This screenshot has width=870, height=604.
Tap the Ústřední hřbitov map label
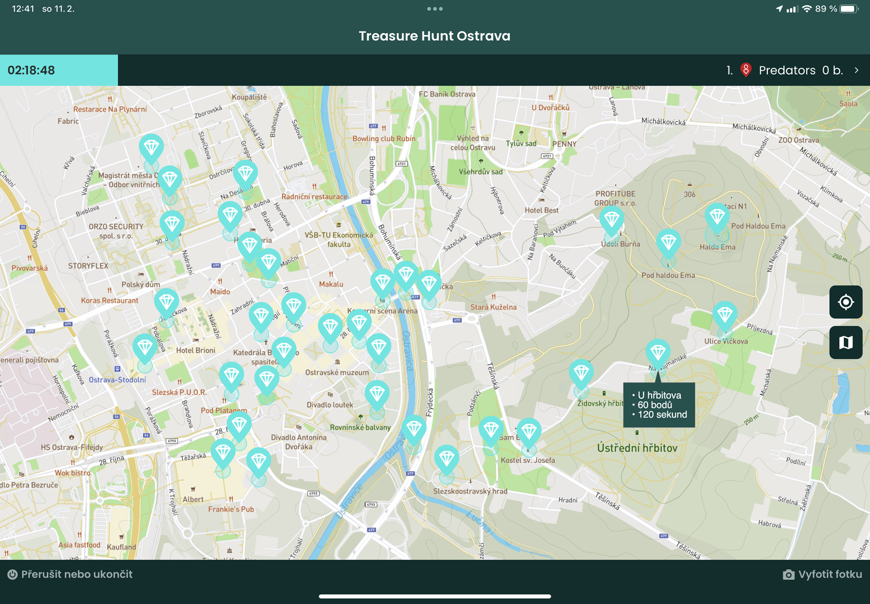click(637, 448)
